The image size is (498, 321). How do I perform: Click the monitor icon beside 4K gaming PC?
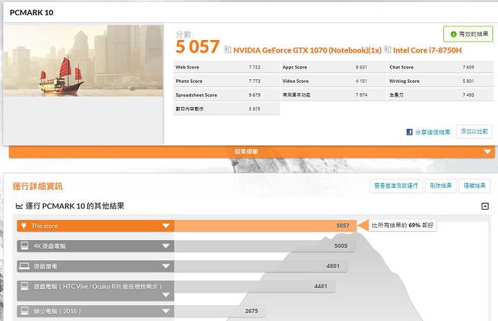click(x=24, y=246)
